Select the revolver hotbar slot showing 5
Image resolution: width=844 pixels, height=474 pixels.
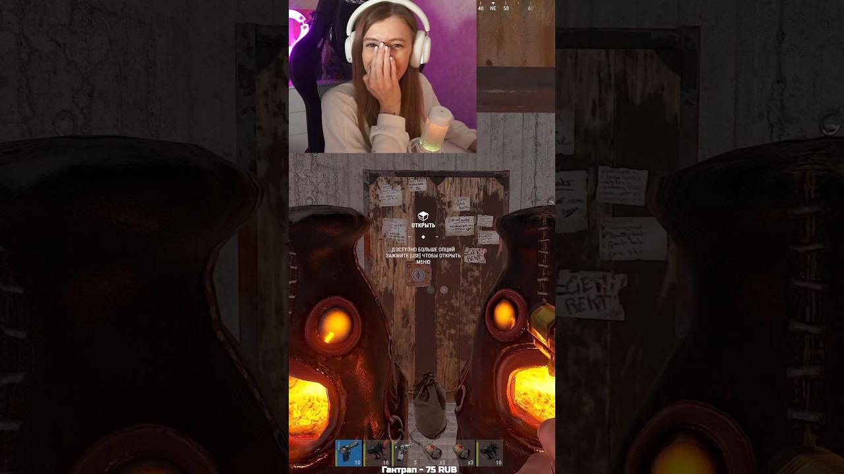[406, 453]
